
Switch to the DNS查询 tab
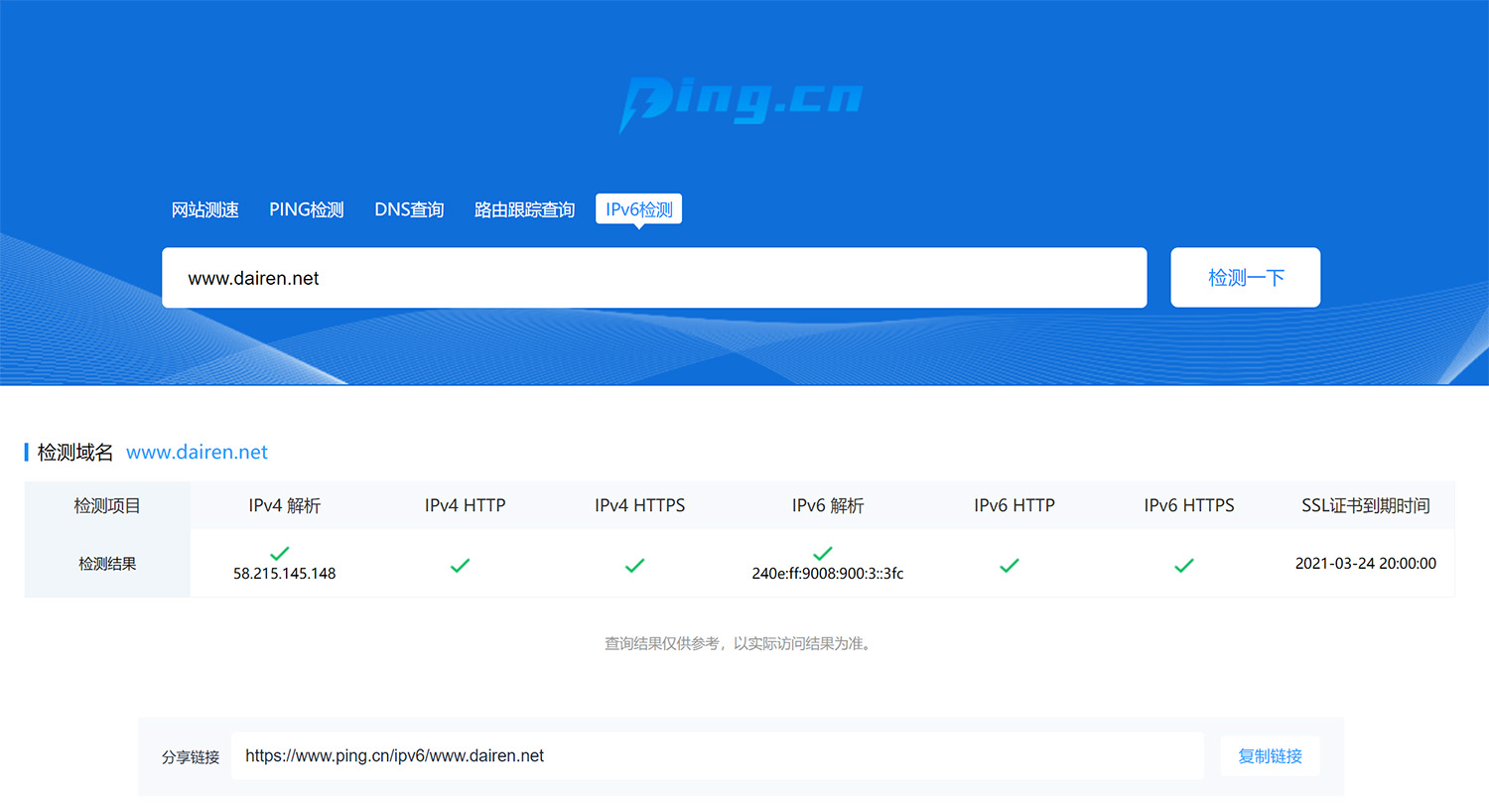[x=408, y=209]
